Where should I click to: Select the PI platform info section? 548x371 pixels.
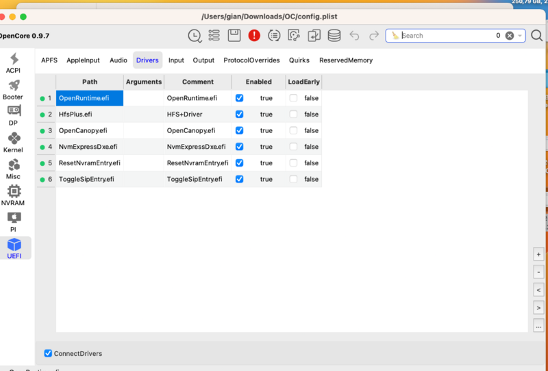point(13,222)
